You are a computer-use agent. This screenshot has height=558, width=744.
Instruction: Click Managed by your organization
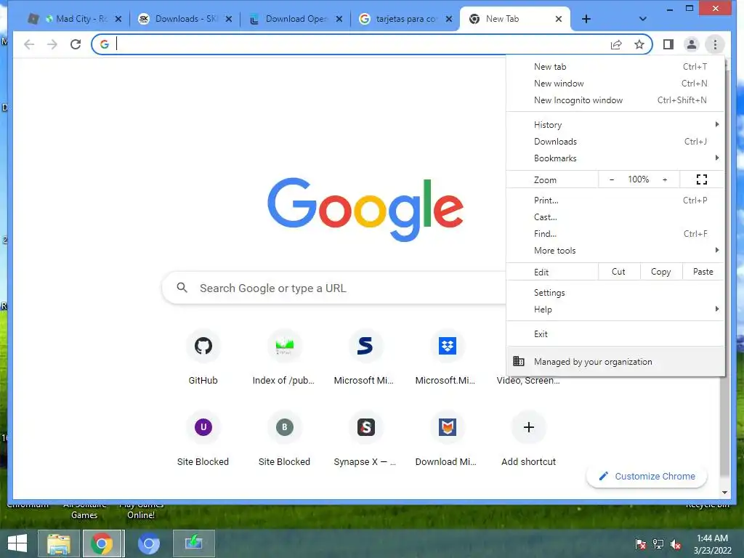(615, 362)
